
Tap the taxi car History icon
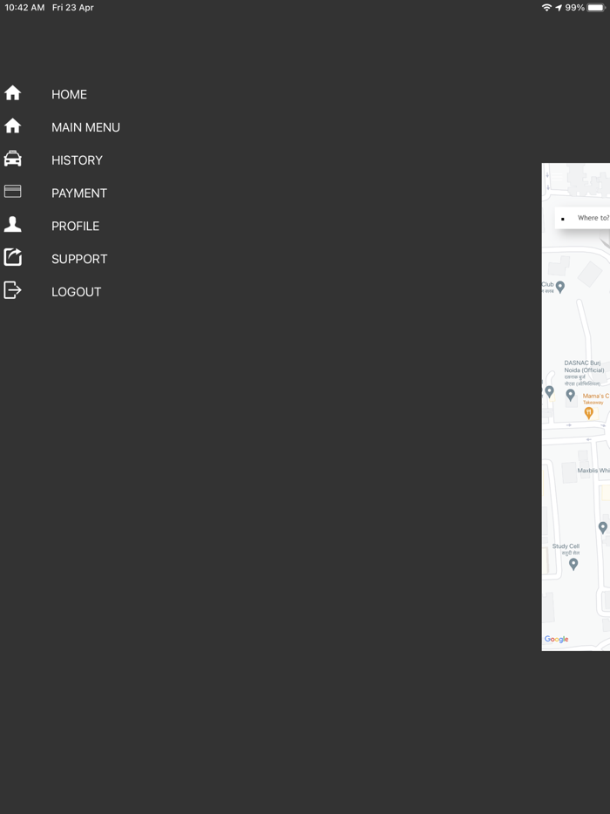click(12, 159)
